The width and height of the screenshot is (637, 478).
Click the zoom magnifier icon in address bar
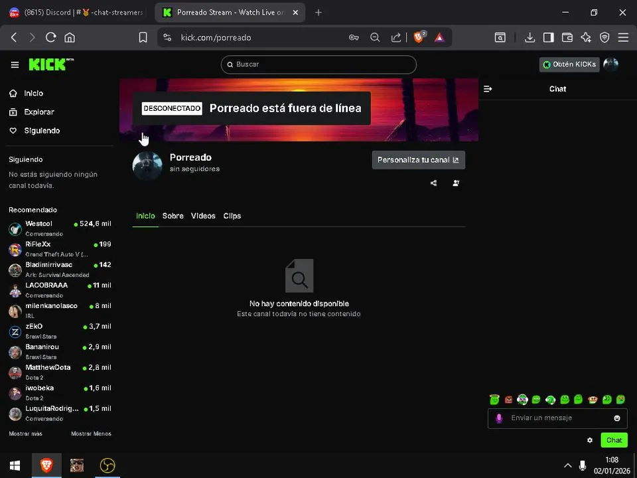(x=375, y=37)
